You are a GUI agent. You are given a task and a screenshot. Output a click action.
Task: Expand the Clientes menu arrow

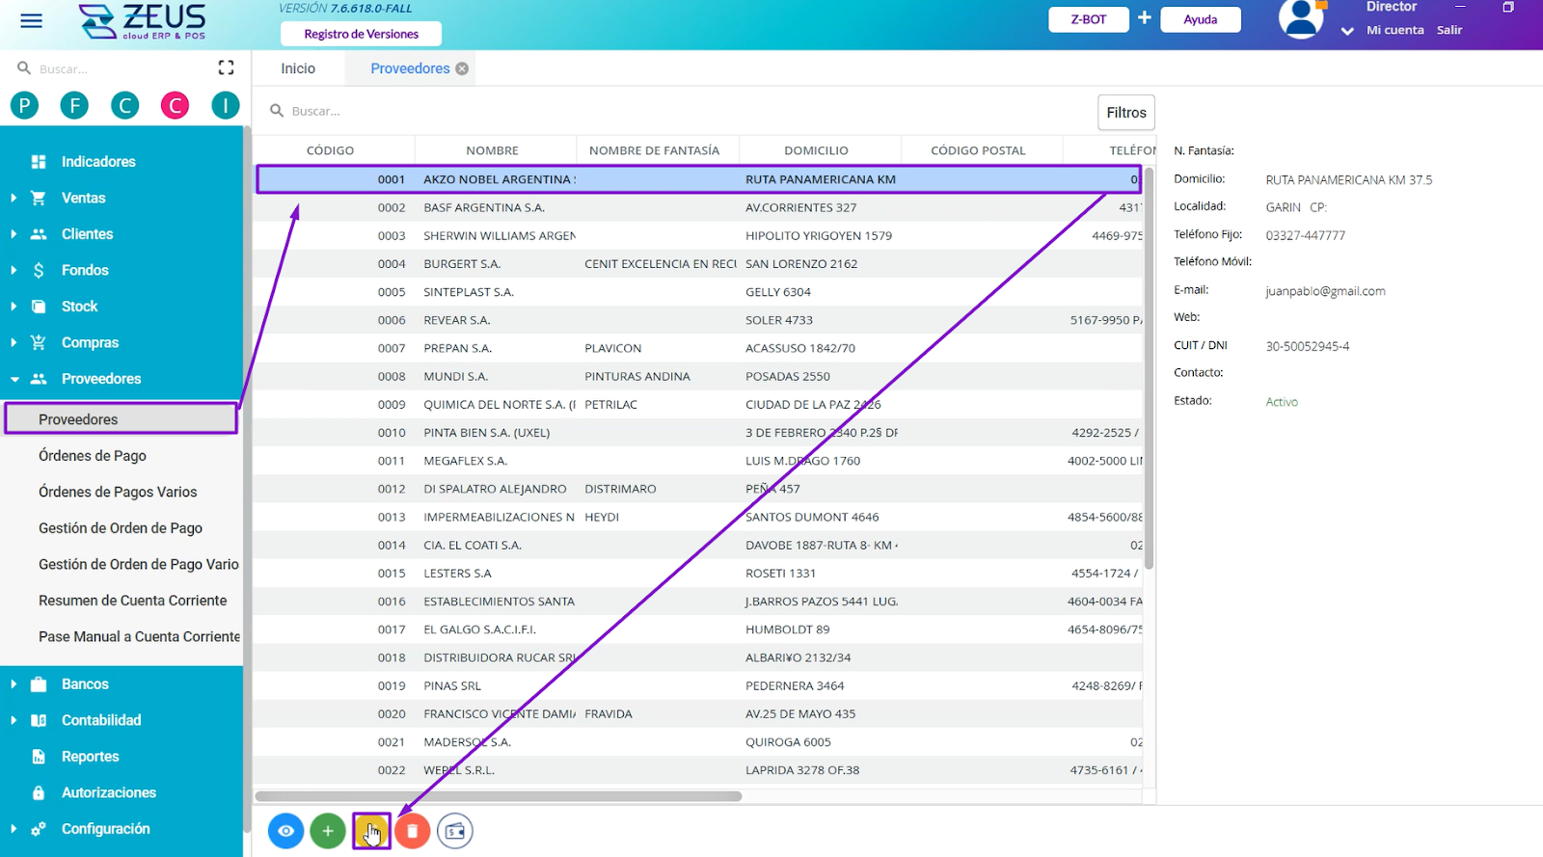tap(14, 234)
